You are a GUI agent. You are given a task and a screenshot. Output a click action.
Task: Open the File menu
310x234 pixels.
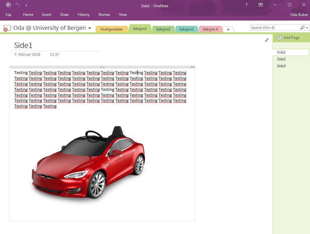click(8, 15)
